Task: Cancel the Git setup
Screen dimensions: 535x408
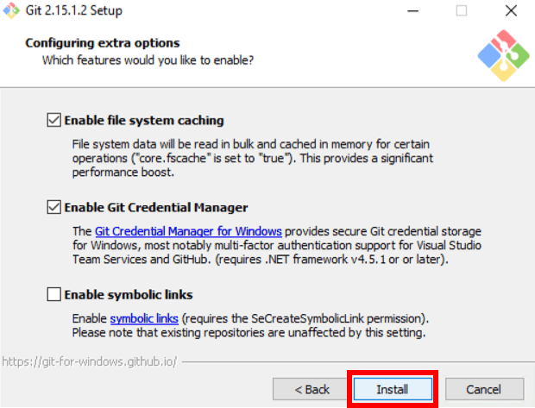Action: click(484, 389)
